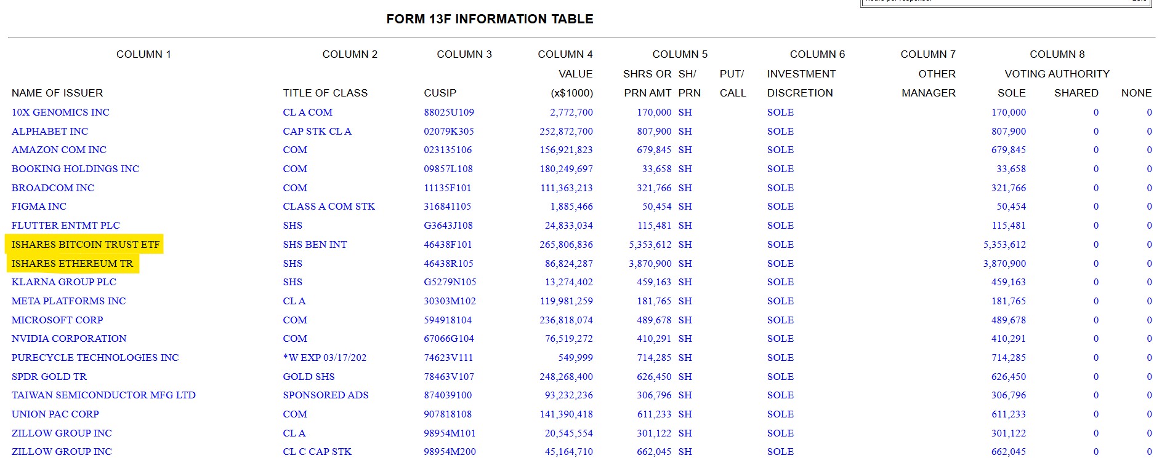Select KLARNA GROUP PLC issuer name
The image size is (1162, 458).
[63, 282]
